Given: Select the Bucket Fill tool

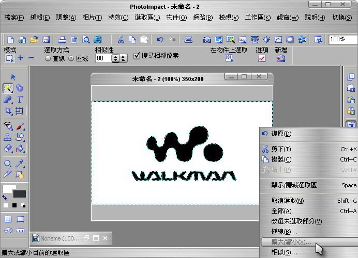Looking at the screenshot, I should [20, 149].
